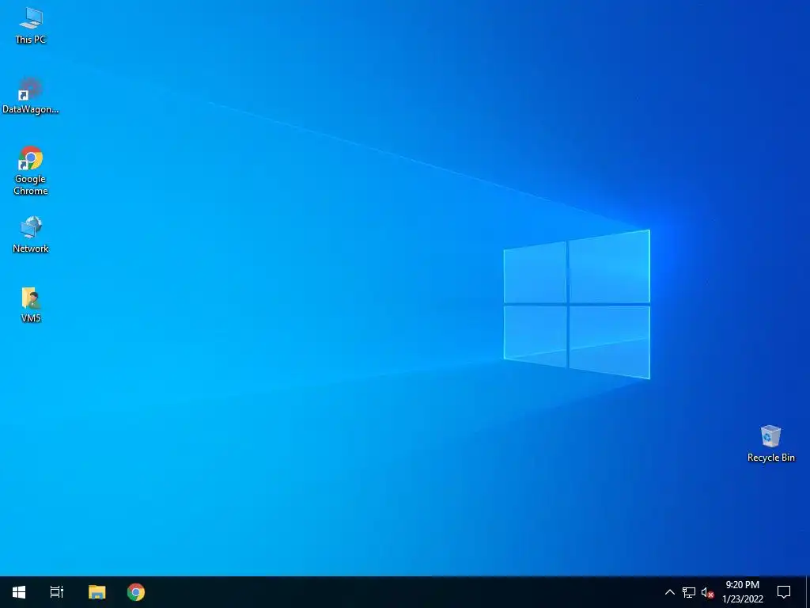Show hidden system tray icons

point(669,592)
